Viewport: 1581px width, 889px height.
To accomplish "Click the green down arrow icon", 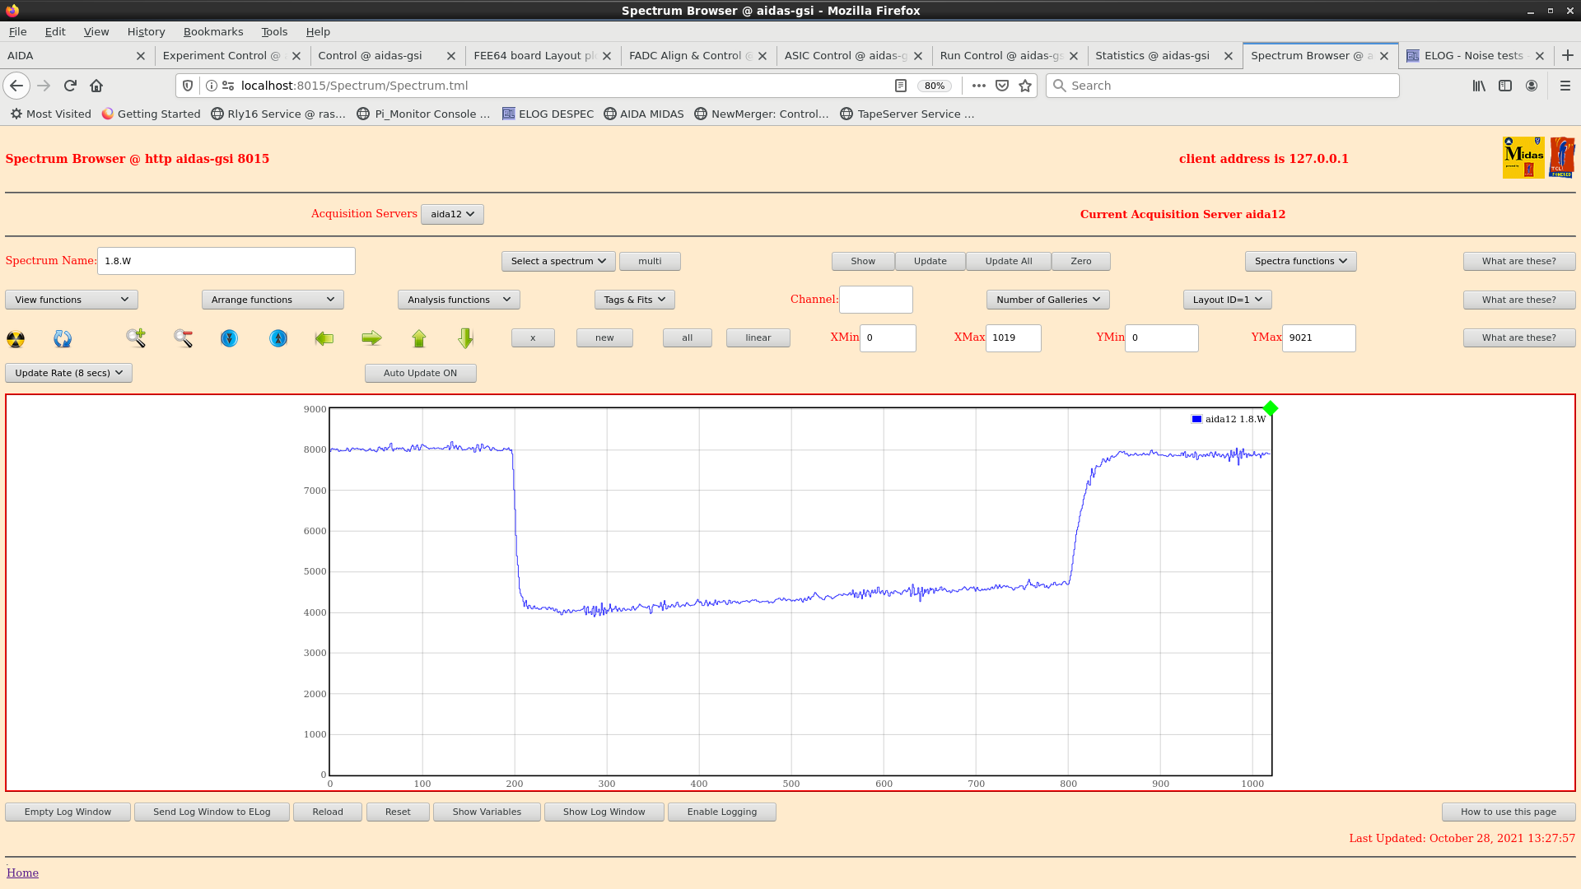I will 466,338.
